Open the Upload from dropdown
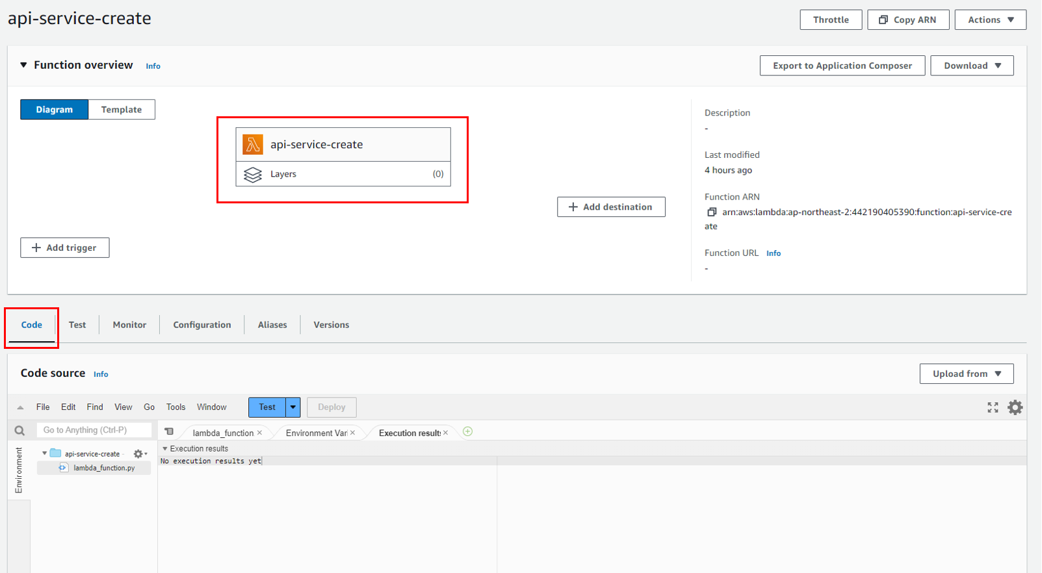 pos(967,374)
